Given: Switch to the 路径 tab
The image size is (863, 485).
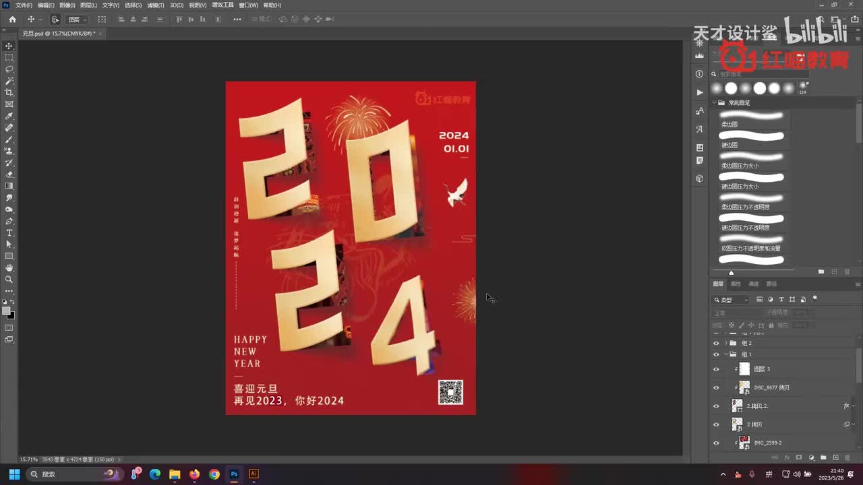Looking at the screenshot, I should [x=771, y=284].
